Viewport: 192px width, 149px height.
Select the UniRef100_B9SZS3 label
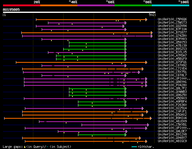[172, 49]
